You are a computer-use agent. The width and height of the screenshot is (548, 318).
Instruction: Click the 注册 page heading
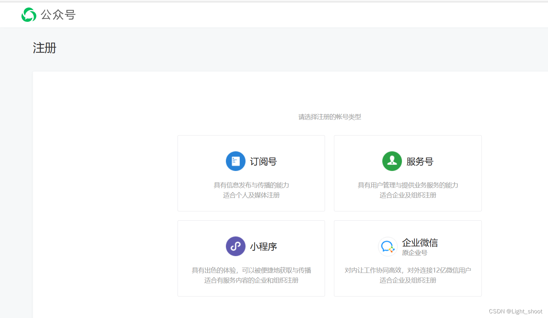45,48
